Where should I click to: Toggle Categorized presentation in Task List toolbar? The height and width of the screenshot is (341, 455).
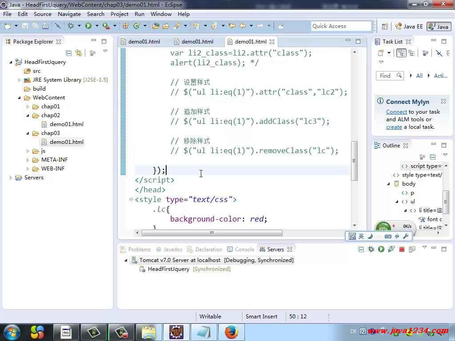(401, 53)
